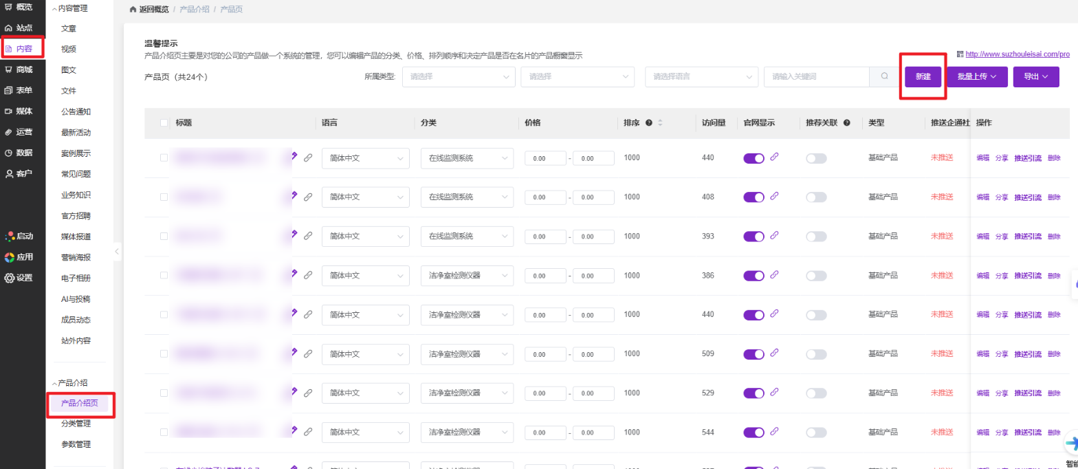Click the link icon next to first row title
Viewport: 1078px width, 469px height.
pos(308,157)
